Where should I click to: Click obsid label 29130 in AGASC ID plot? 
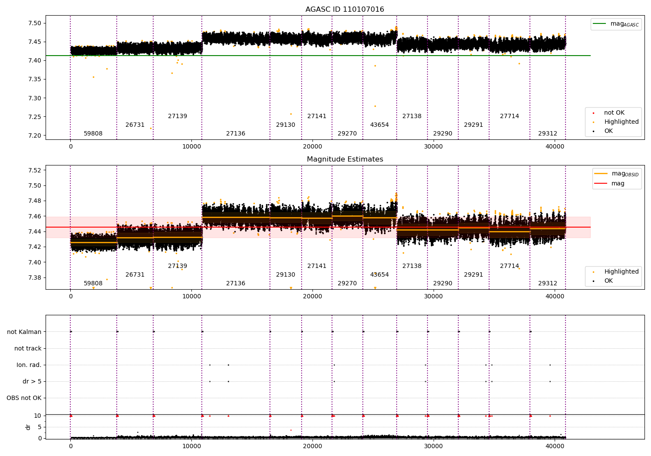286,125
